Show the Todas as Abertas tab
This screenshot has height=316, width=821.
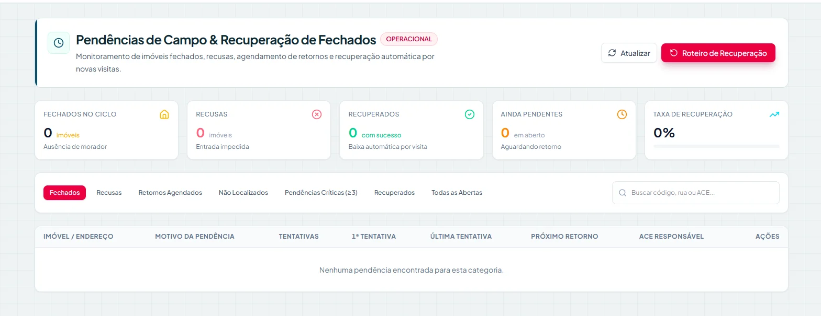tap(457, 193)
